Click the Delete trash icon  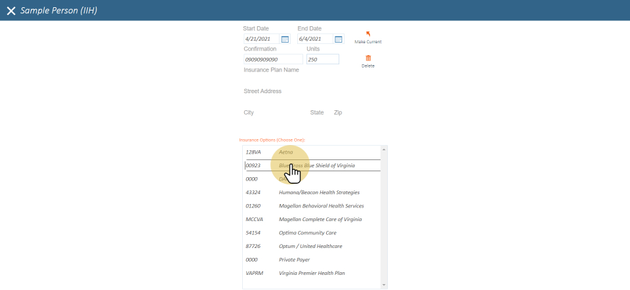(367, 58)
